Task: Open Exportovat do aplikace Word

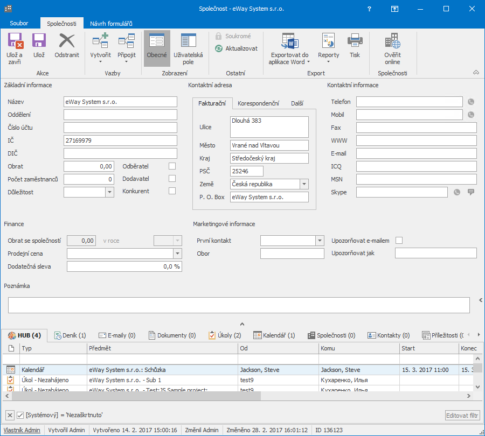Action: click(289, 48)
